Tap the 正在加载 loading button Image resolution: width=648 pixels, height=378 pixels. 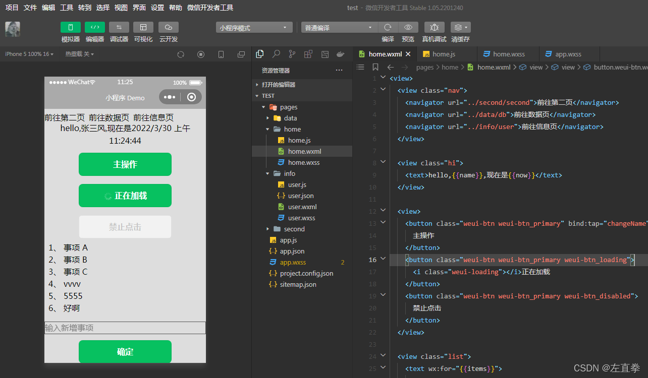(125, 196)
